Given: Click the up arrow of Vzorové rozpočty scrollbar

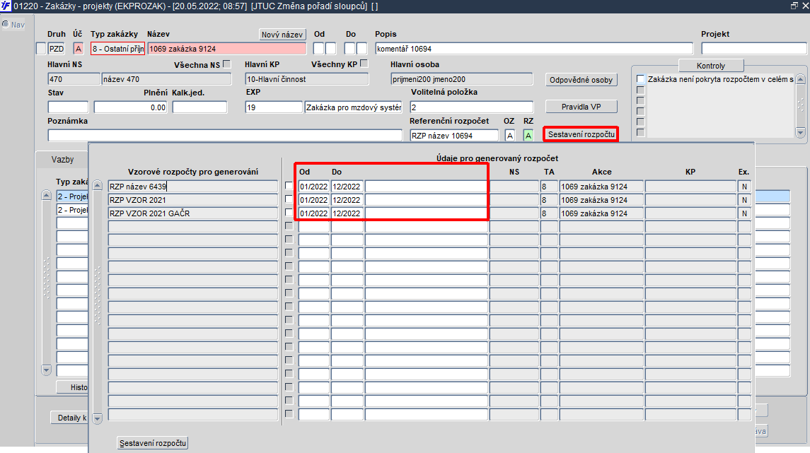Looking at the screenshot, I should click(97, 184).
